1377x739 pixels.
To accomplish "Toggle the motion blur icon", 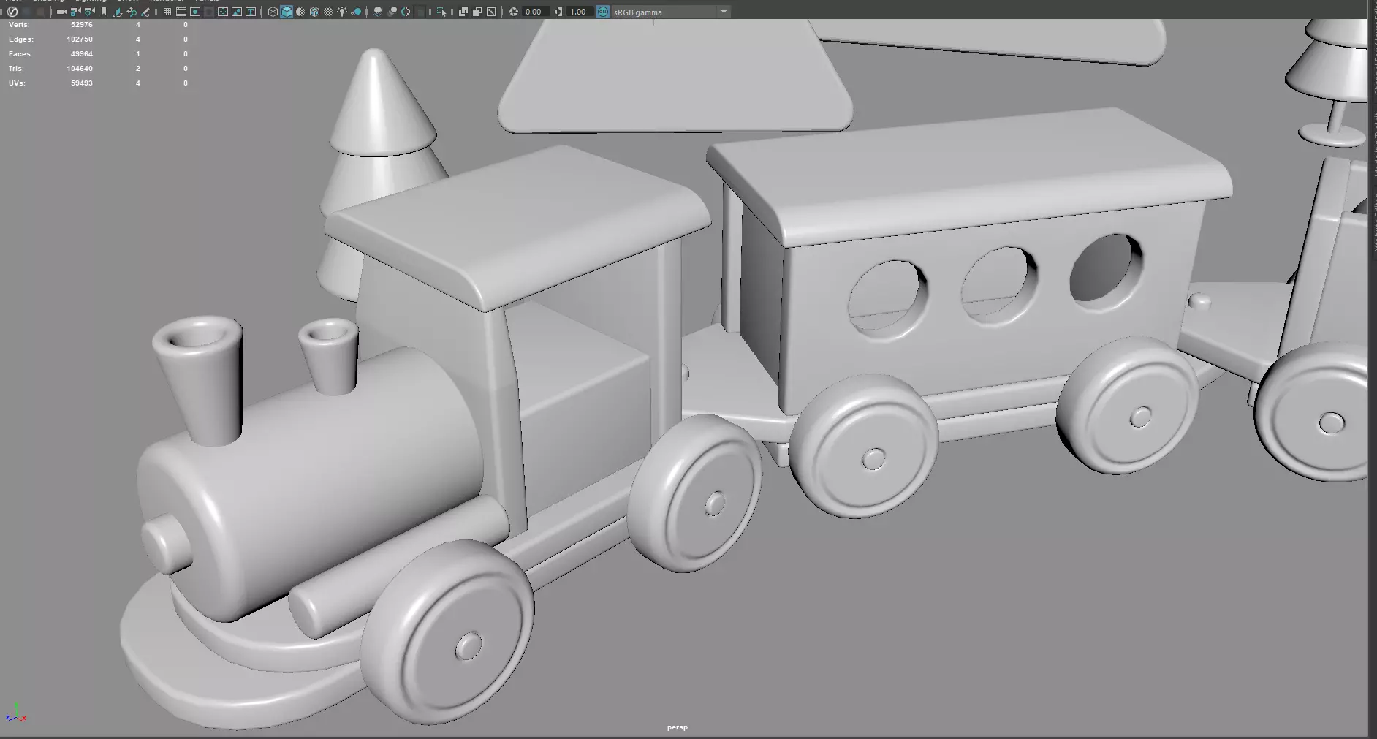I will [x=392, y=12].
